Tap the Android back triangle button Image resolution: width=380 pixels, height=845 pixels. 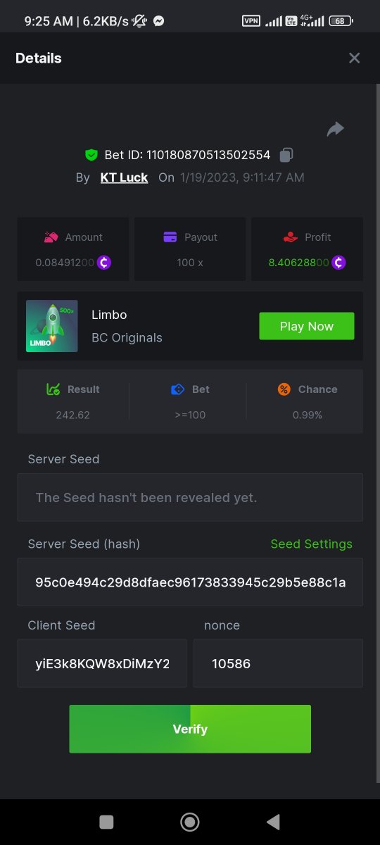point(273,822)
